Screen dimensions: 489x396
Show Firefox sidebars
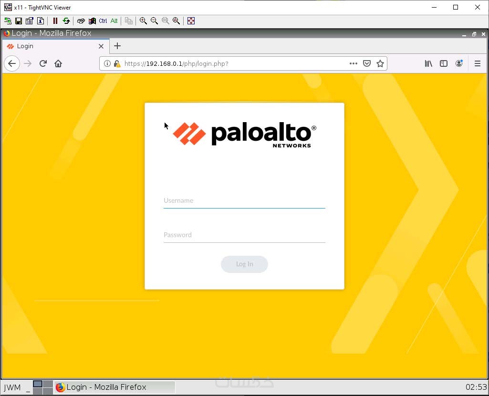(x=444, y=63)
